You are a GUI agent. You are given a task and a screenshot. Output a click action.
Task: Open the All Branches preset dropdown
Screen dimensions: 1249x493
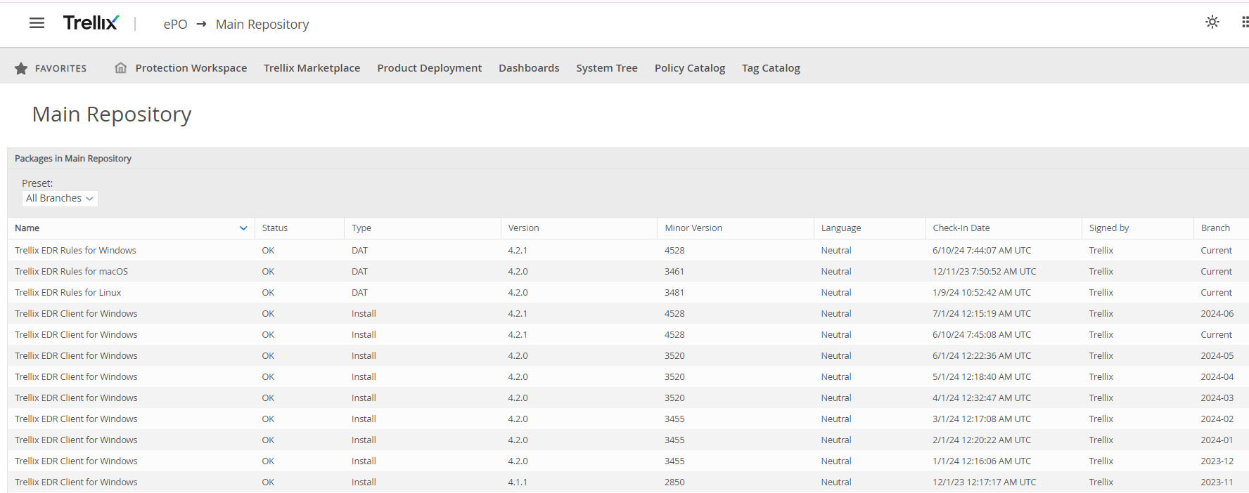(x=60, y=198)
